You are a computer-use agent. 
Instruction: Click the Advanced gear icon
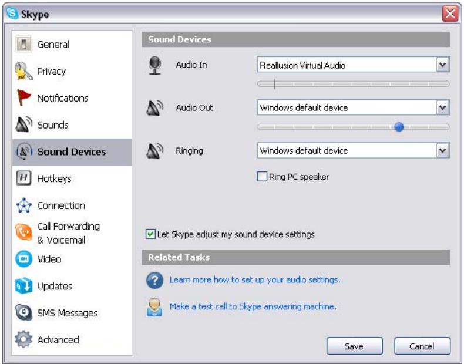coord(23,339)
